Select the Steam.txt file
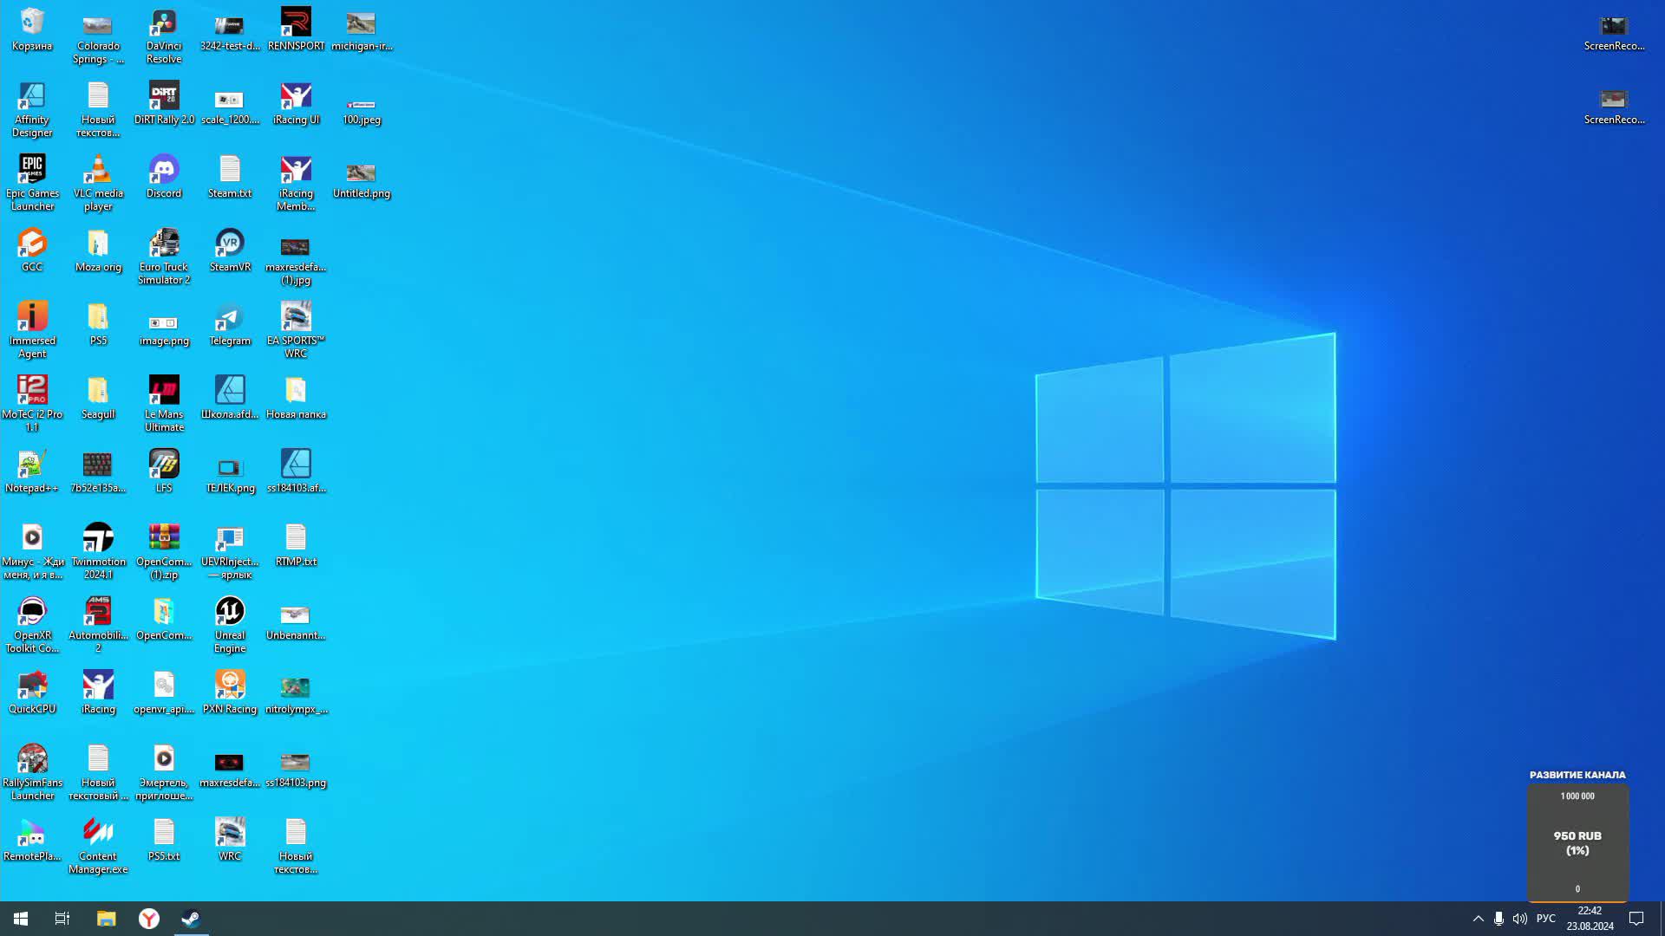The width and height of the screenshot is (1665, 936). click(230, 177)
